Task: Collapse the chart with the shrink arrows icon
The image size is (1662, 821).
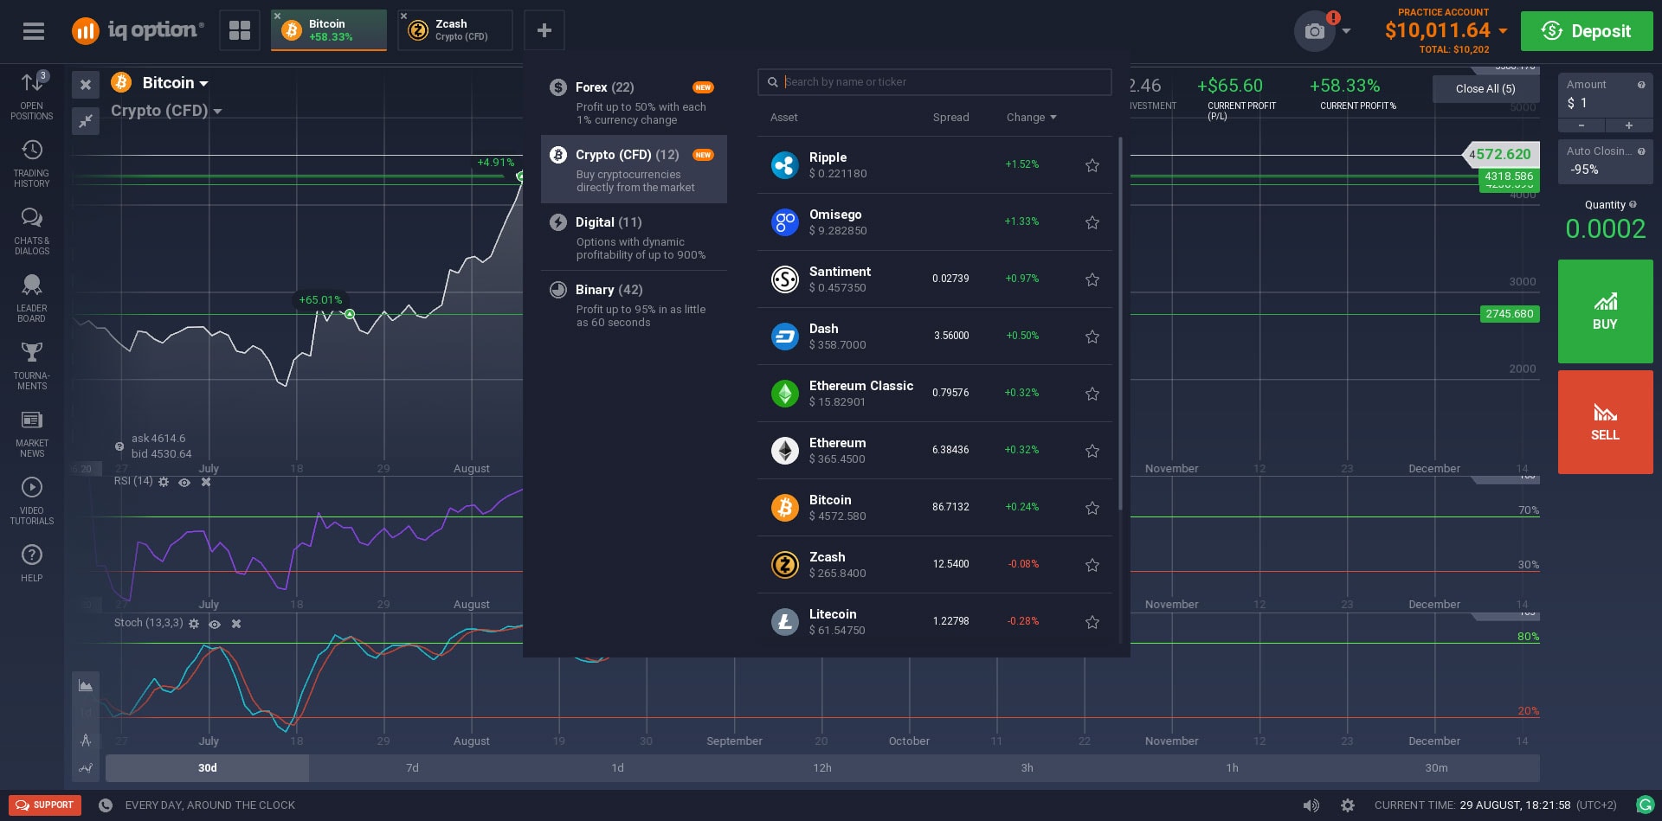Action: point(86,121)
